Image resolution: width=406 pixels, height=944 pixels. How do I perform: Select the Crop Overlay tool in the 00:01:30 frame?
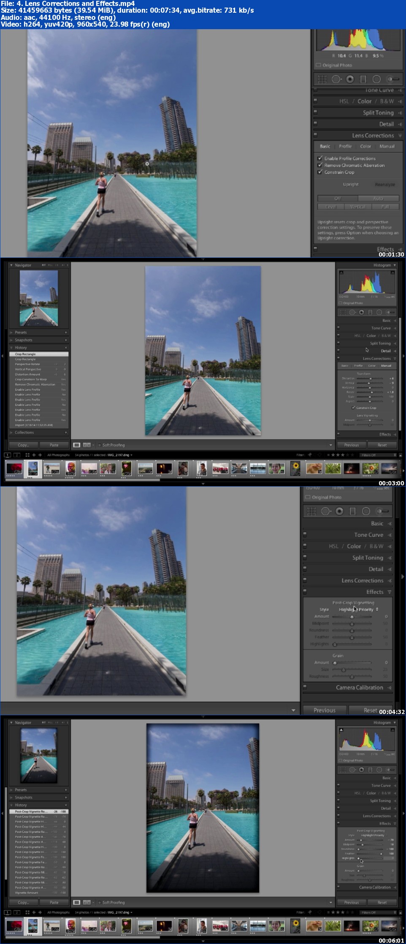322,79
